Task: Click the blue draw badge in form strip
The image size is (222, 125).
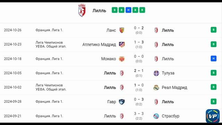Action: tap(128, 10)
